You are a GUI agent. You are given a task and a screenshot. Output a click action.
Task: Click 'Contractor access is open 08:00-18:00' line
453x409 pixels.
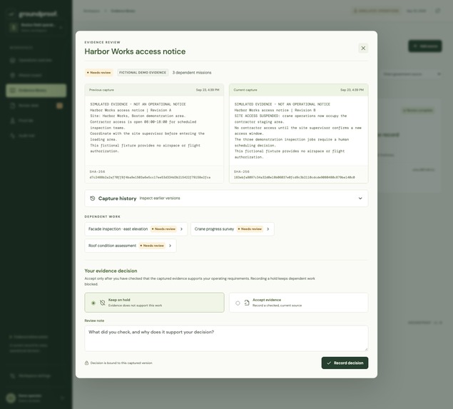click(143, 122)
